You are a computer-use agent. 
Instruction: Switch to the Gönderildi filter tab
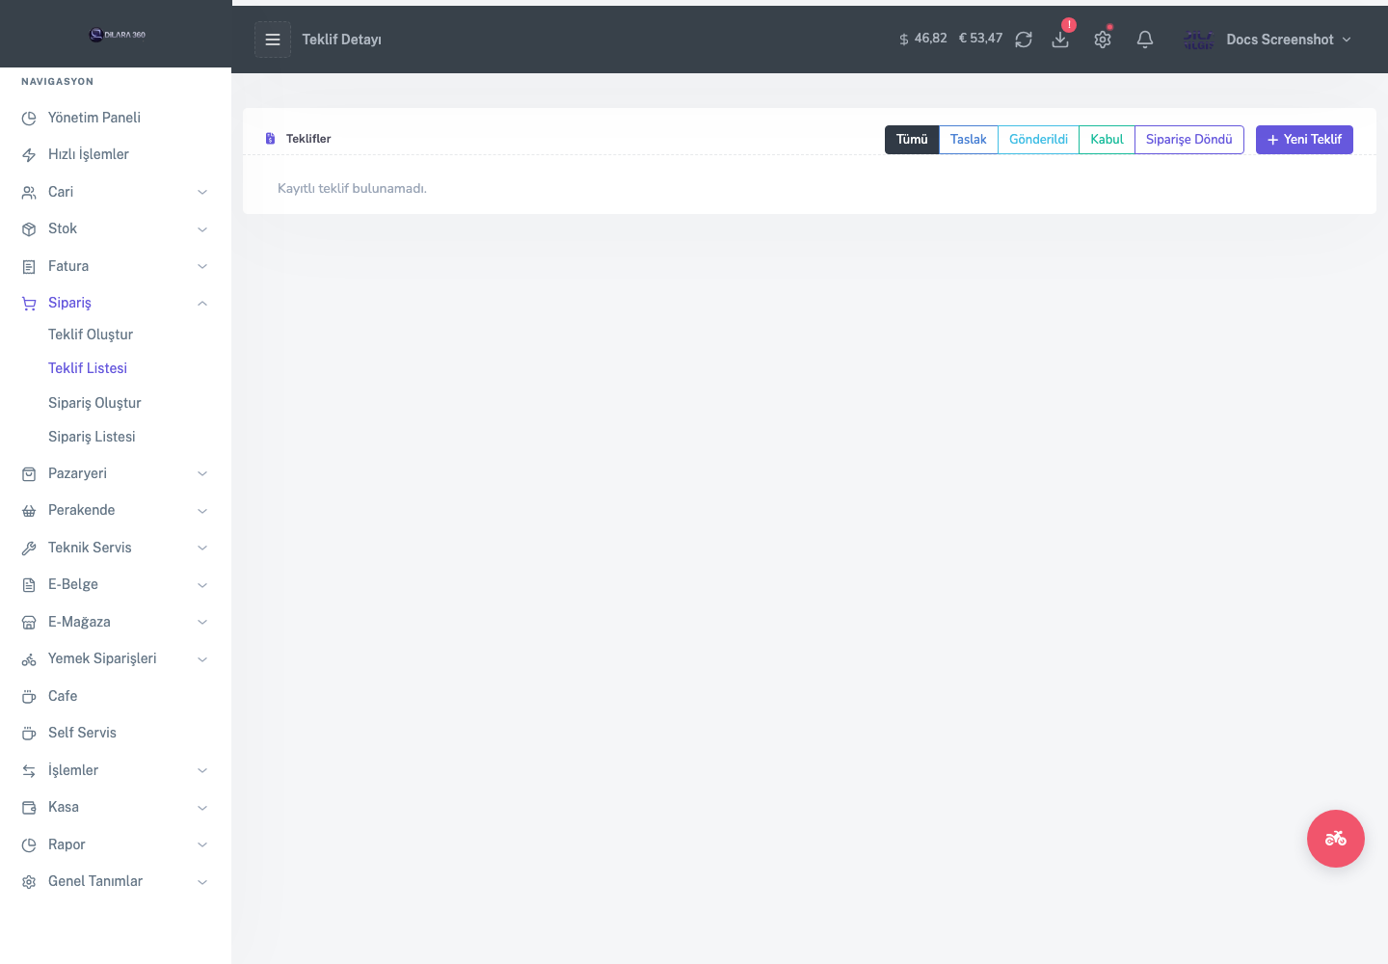tap(1038, 140)
